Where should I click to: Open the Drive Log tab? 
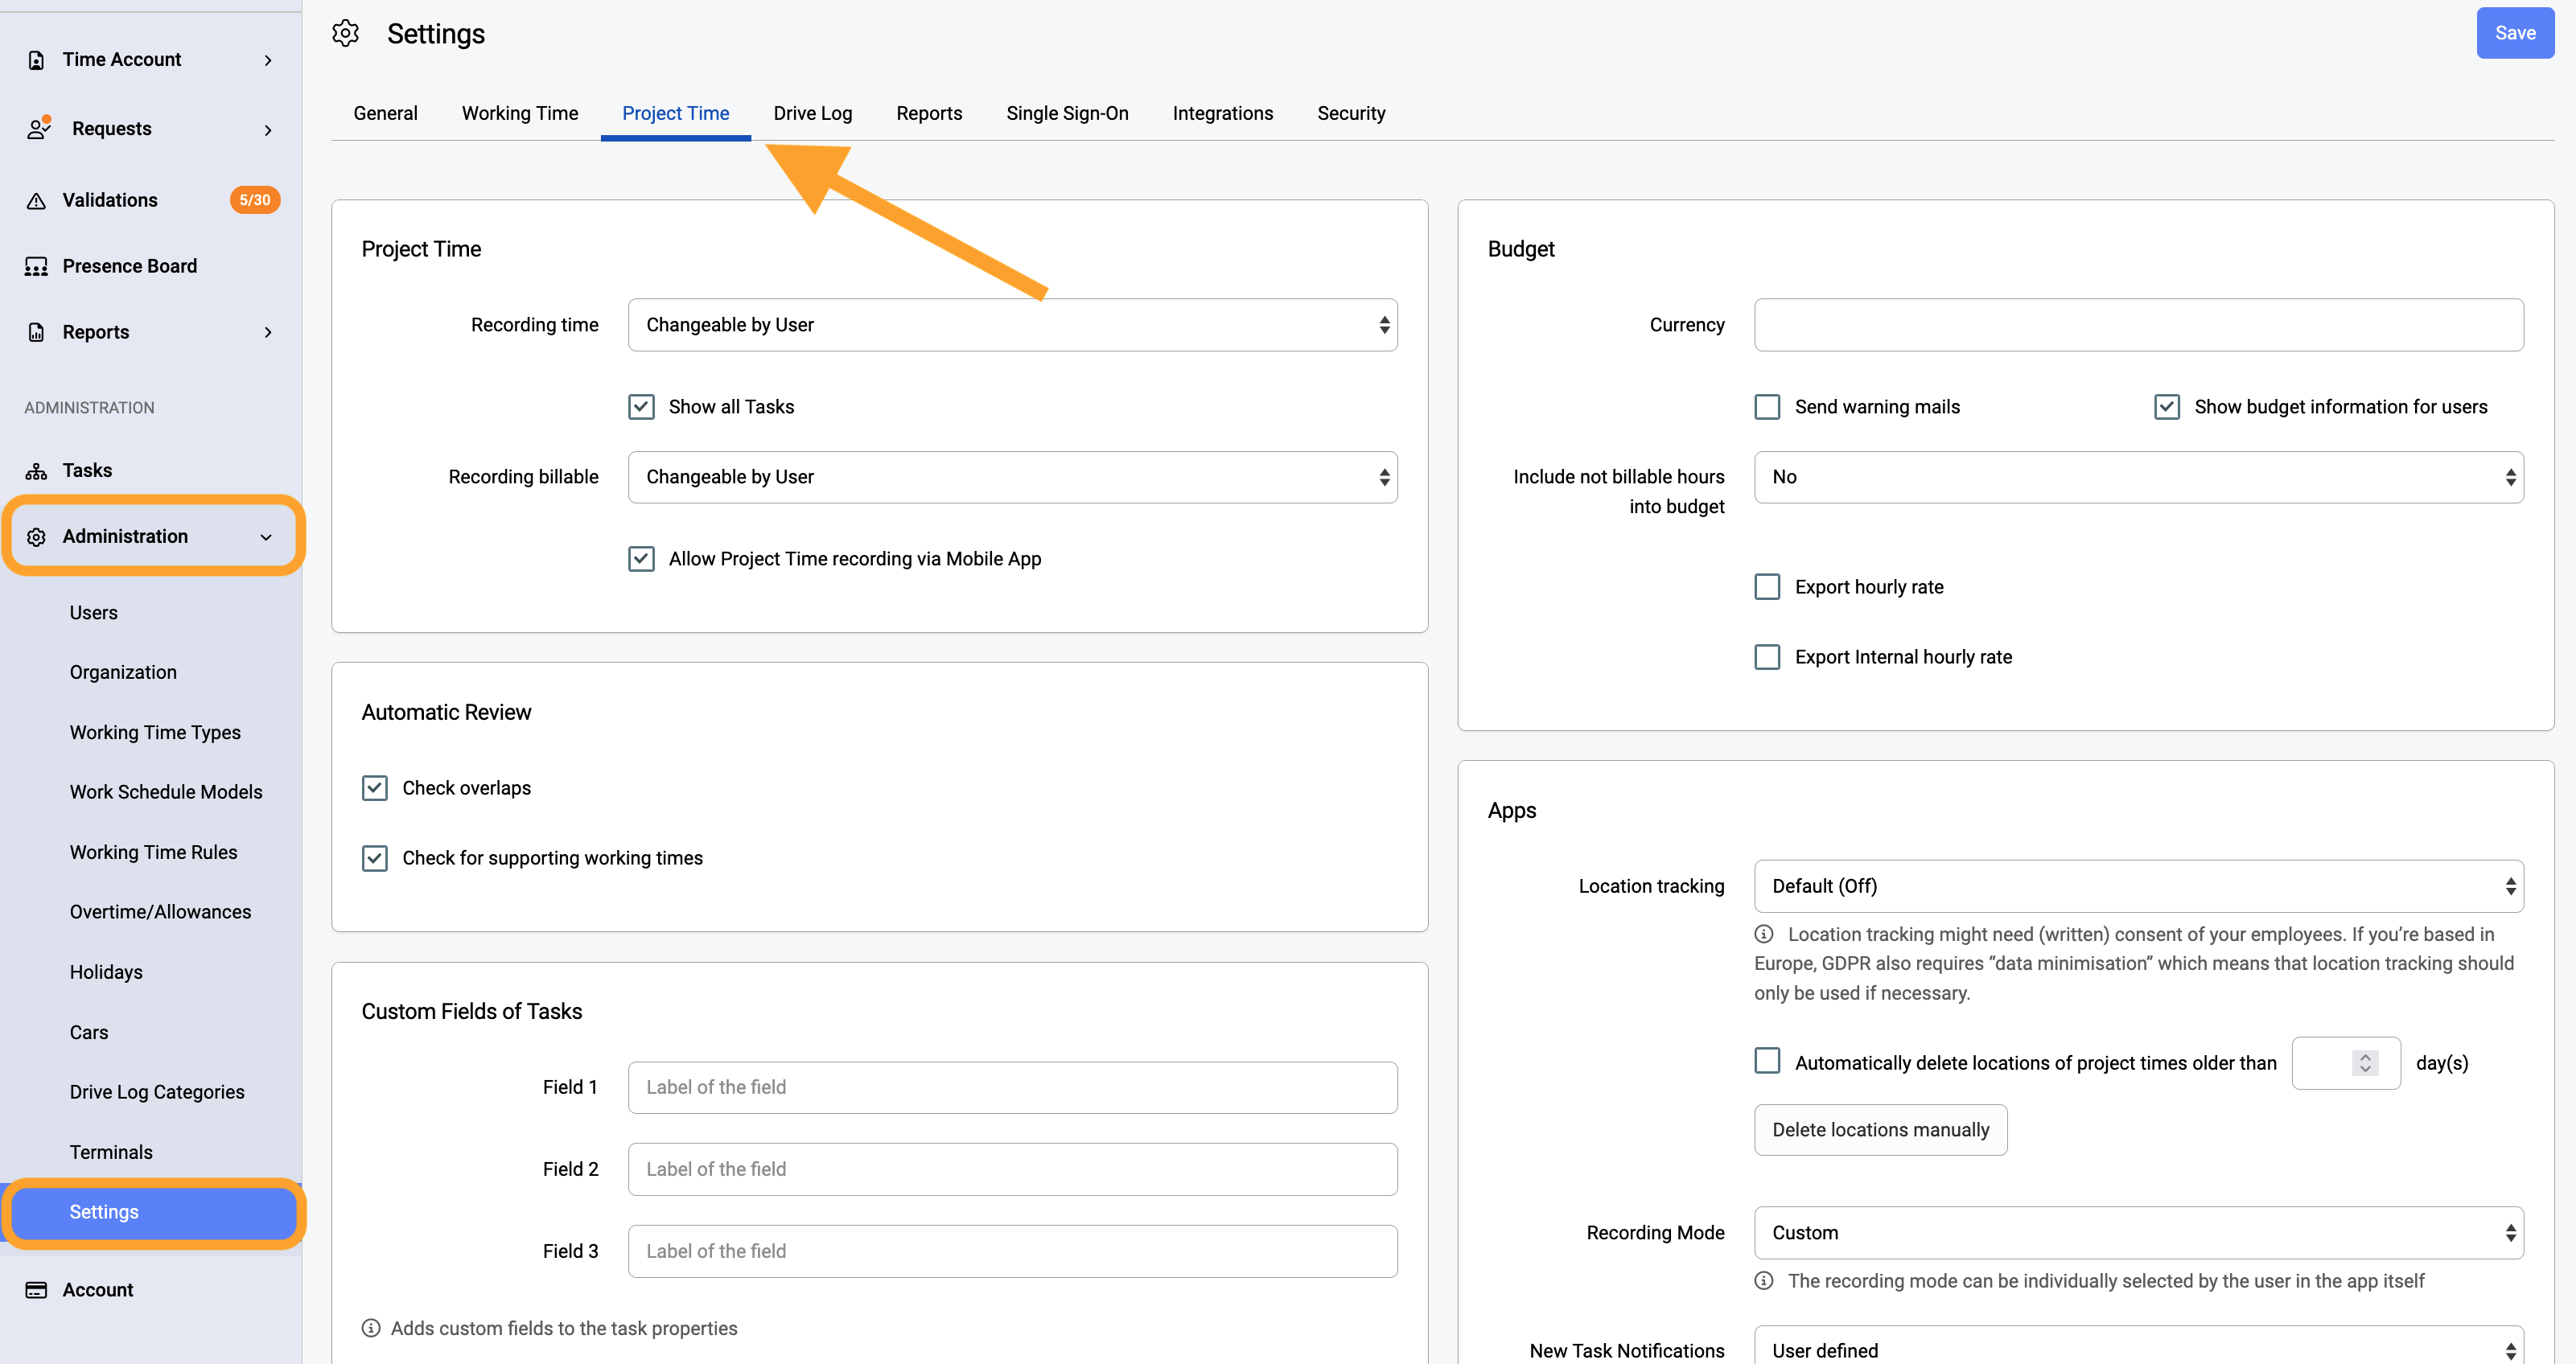point(812,113)
